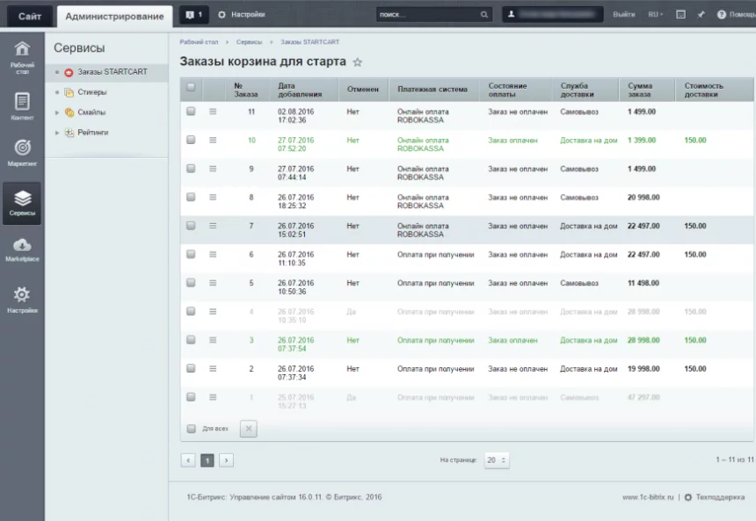756x521 pixels.
Task: Go to next page with arrow button
Action: pyautogui.click(x=226, y=459)
